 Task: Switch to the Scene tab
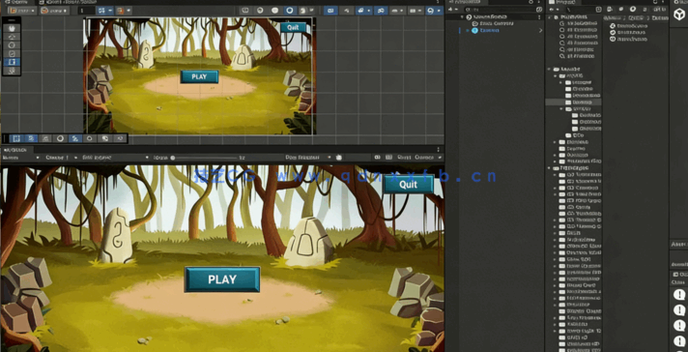tap(15, 2)
